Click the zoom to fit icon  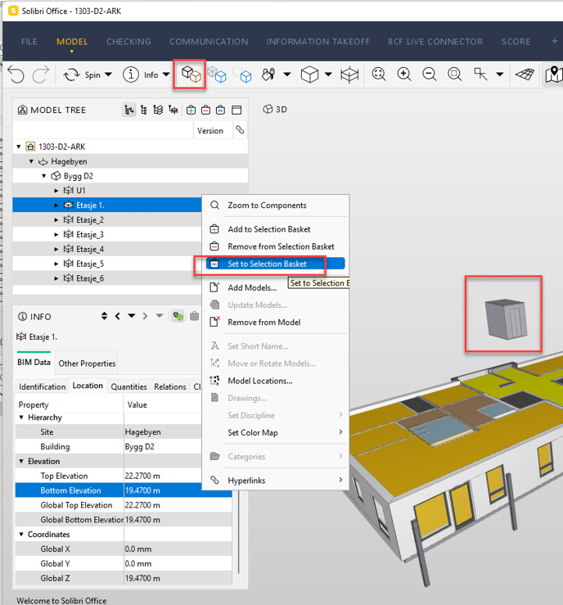coord(379,74)
